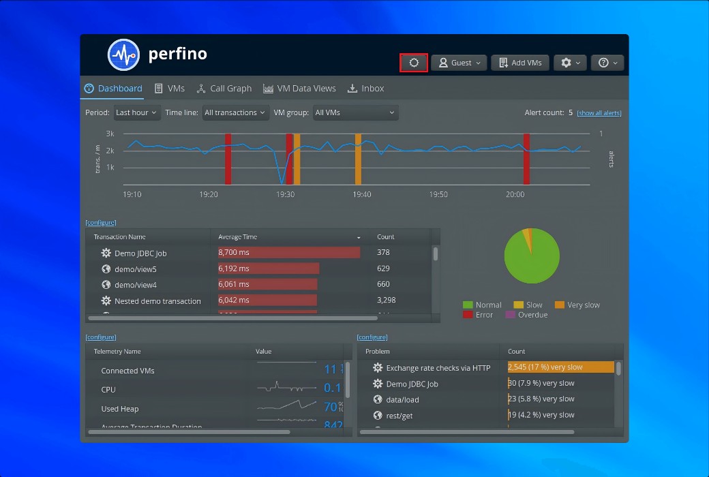Click the perfino logo icon
Viewport: 709px width, 477px height.
tap(123, 55)
